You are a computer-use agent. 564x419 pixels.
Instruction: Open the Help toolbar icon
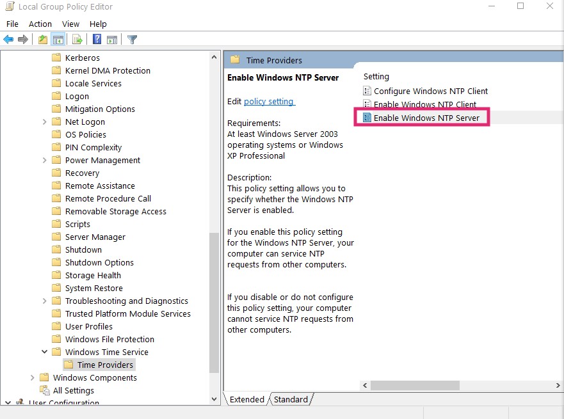97,39
